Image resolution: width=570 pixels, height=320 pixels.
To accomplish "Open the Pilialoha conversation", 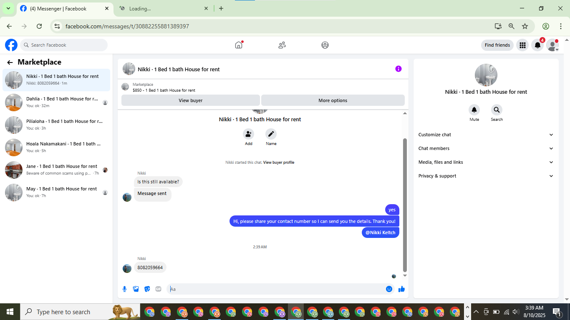I will click(56, 125).
